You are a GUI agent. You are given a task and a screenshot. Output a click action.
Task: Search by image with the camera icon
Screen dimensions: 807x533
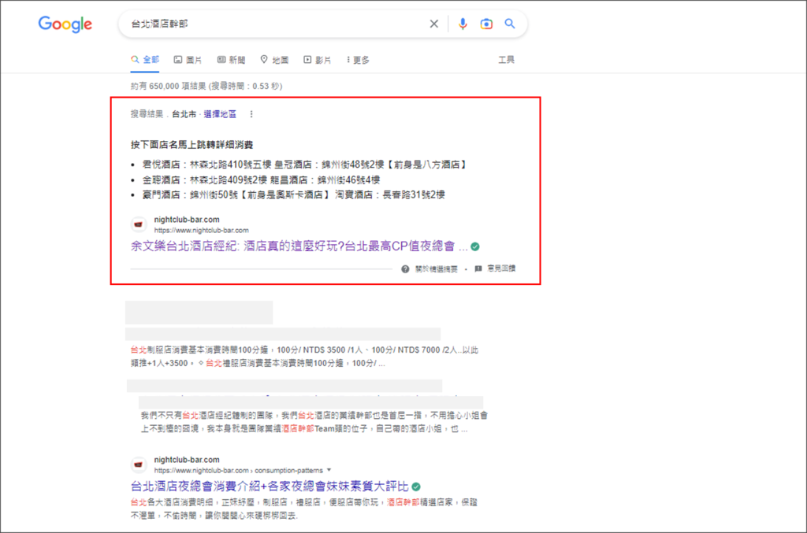(486, 24)
